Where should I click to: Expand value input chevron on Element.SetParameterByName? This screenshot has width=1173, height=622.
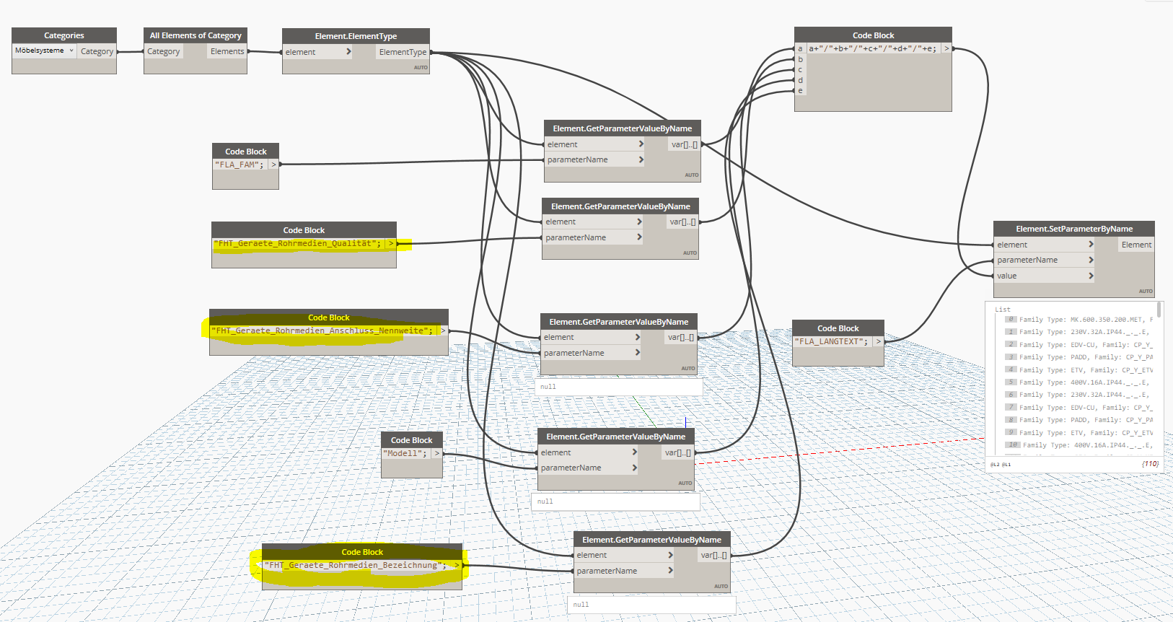1091,276
